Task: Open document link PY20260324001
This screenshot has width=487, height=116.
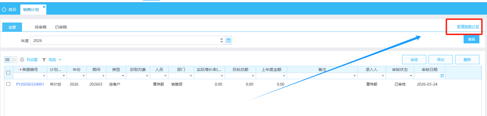Action: pyautogui.click(x=30, y=84)
